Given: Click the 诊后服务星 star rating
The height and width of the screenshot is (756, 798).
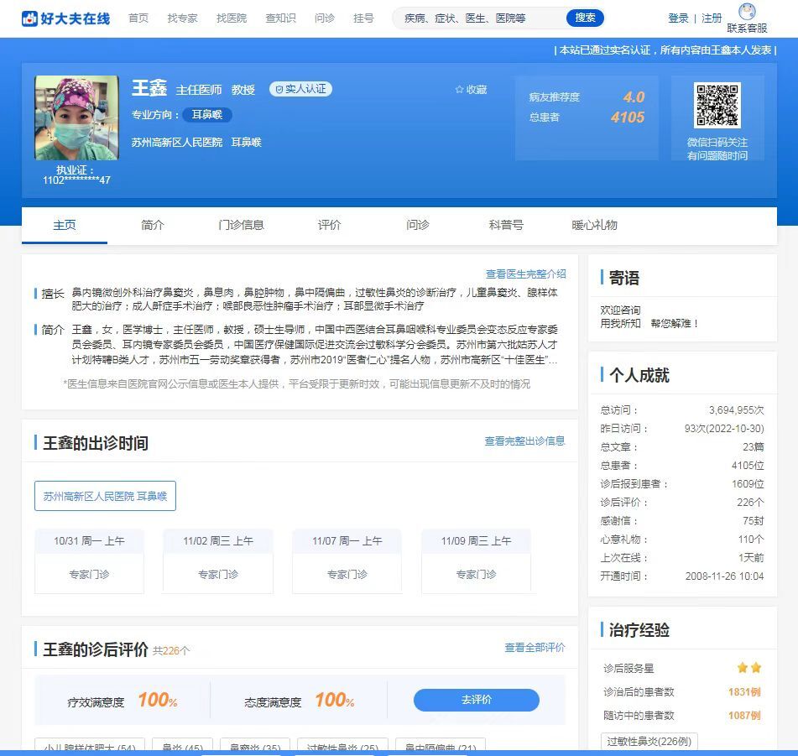Looking at the screenshot, I should click(748, 668).
